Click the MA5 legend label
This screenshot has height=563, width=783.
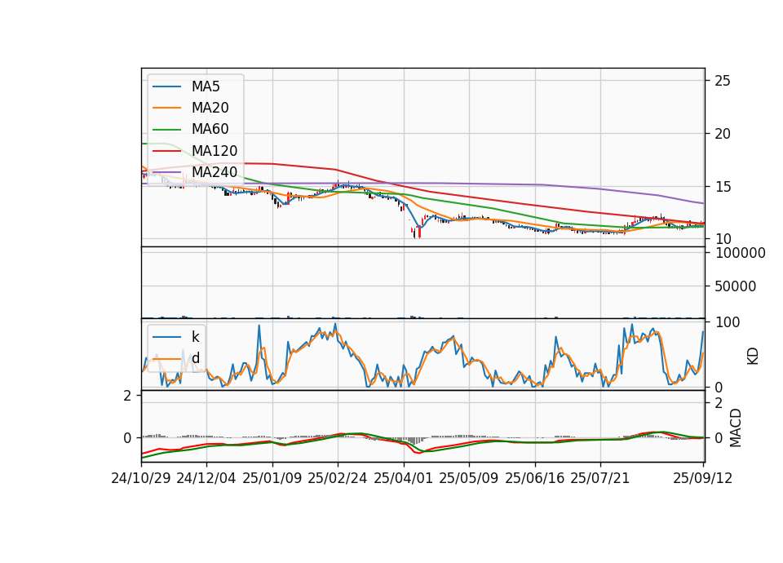[206, 86]
